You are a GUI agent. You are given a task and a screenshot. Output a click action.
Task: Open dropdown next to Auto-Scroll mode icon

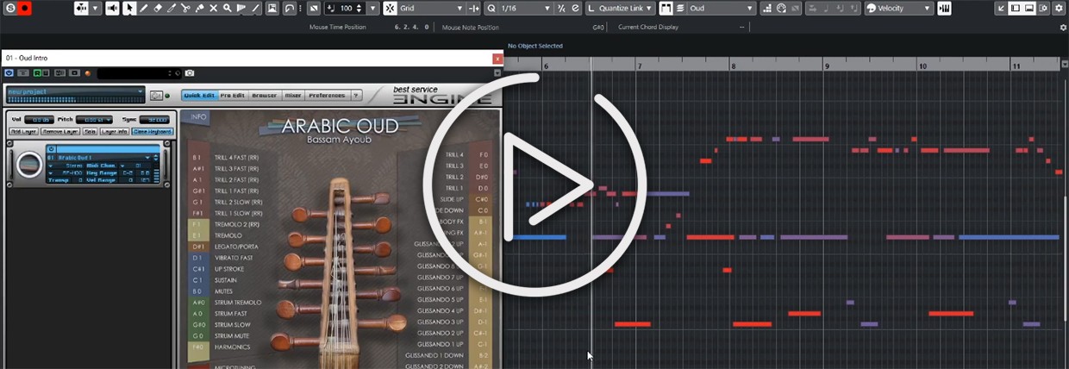[95, 8]
